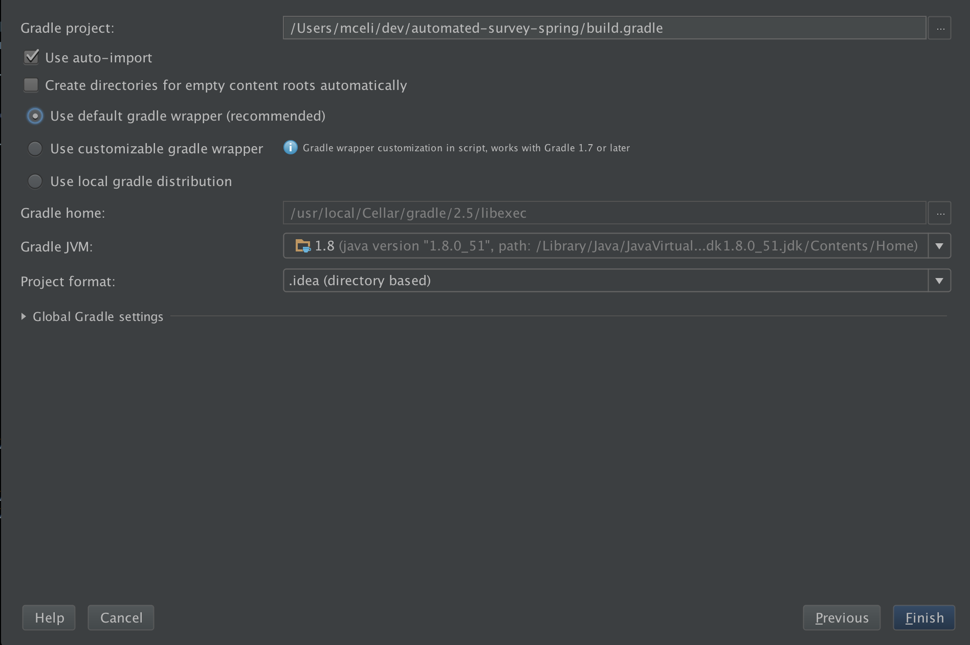The image size is (970, 645).
Task: Click the Finish button
Action: click(924, 618)
